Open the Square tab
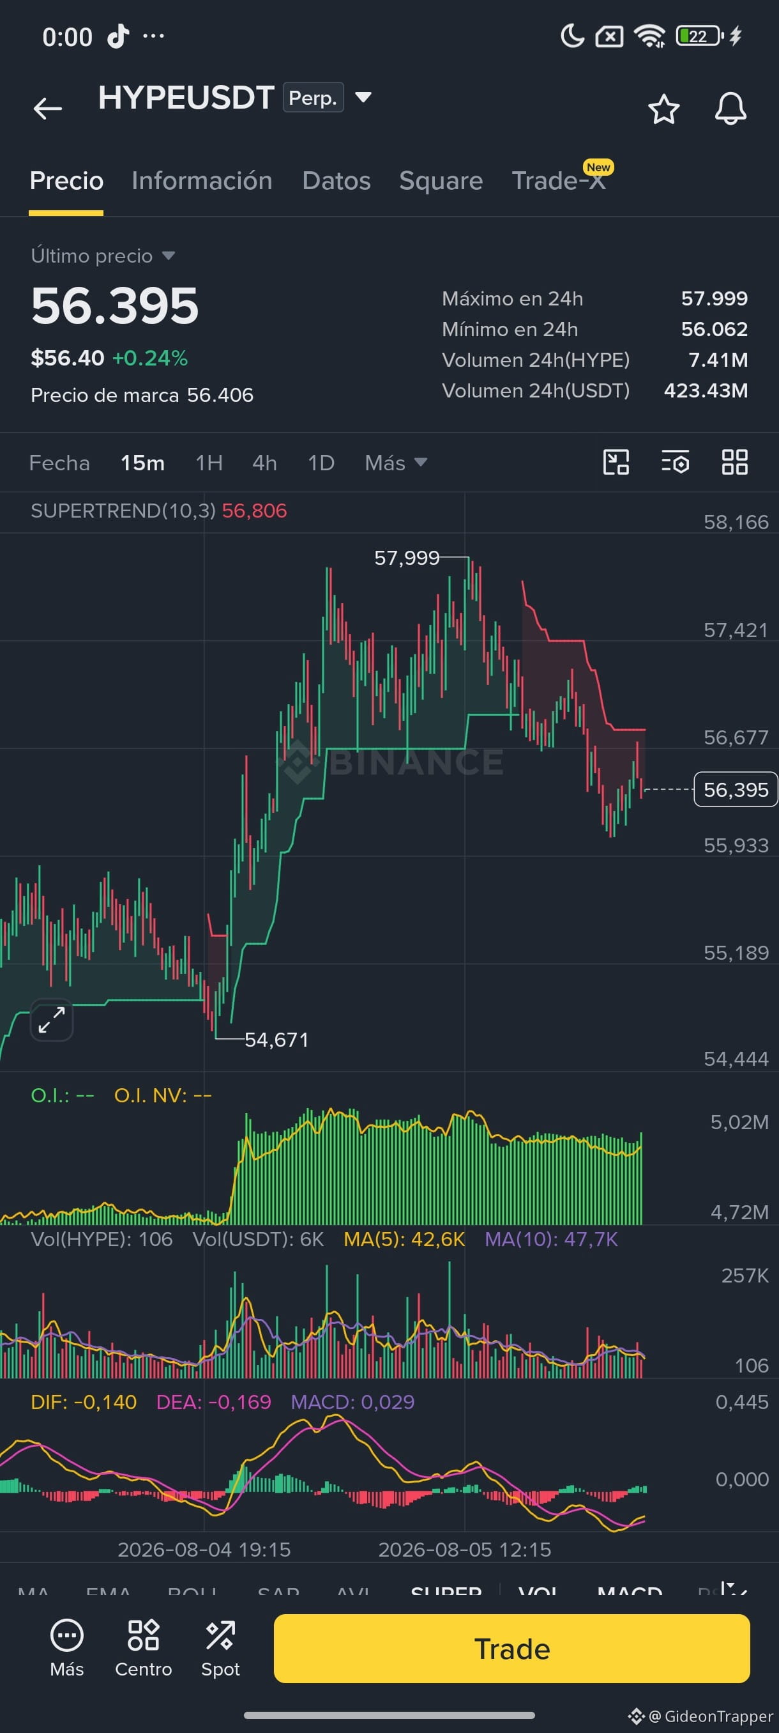 (441, 181)
